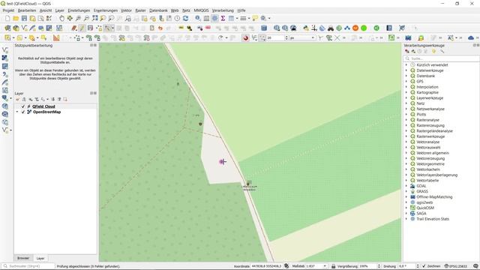Expand the GDAL toolbox group
Screen dimensions: 480x270
tap(406, 186)
